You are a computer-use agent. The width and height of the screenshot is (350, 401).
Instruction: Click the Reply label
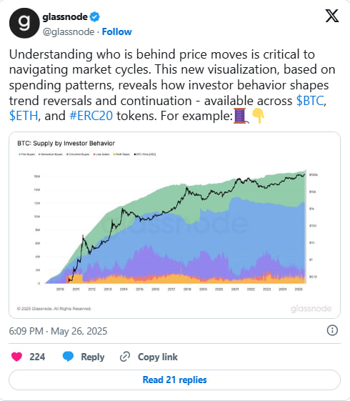(92, 357)
